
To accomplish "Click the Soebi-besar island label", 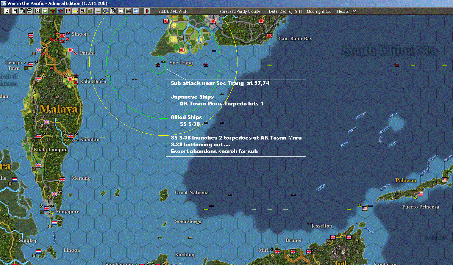I will 188,221.
